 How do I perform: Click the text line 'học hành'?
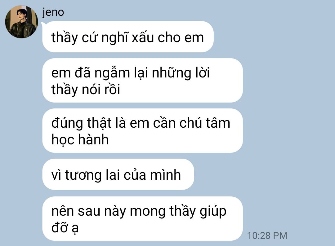pos(80,140)
